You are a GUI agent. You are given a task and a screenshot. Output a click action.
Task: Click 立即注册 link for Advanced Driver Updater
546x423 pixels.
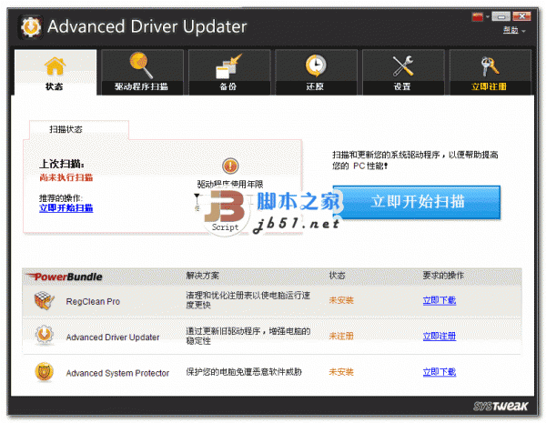point(440,336)
